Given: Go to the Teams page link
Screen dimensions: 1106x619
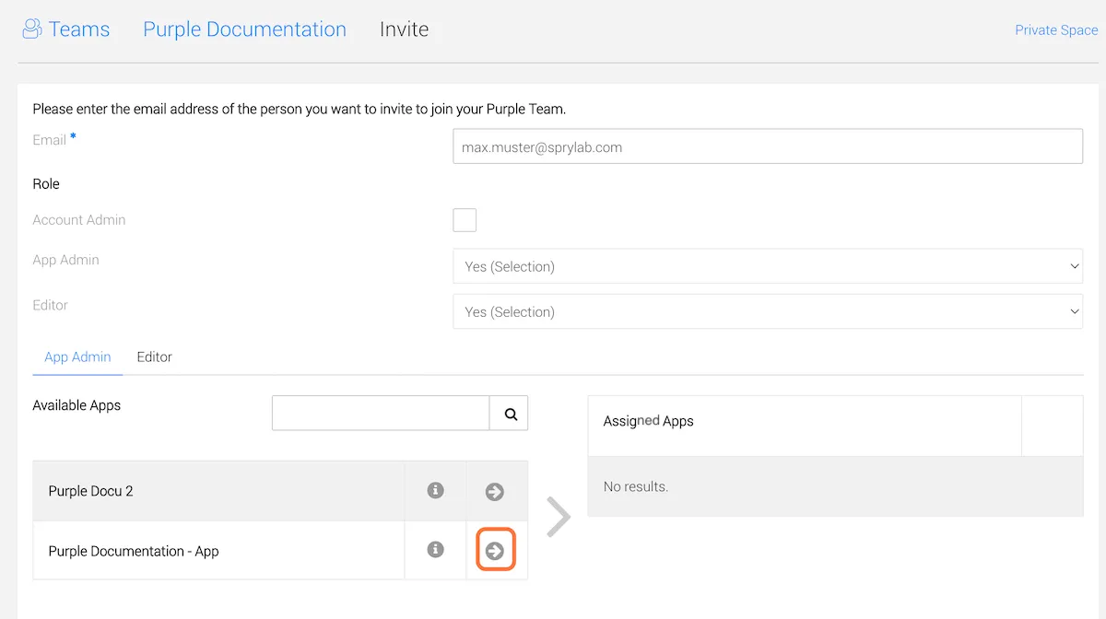Looking at the screenshot, I should point(79,29).
